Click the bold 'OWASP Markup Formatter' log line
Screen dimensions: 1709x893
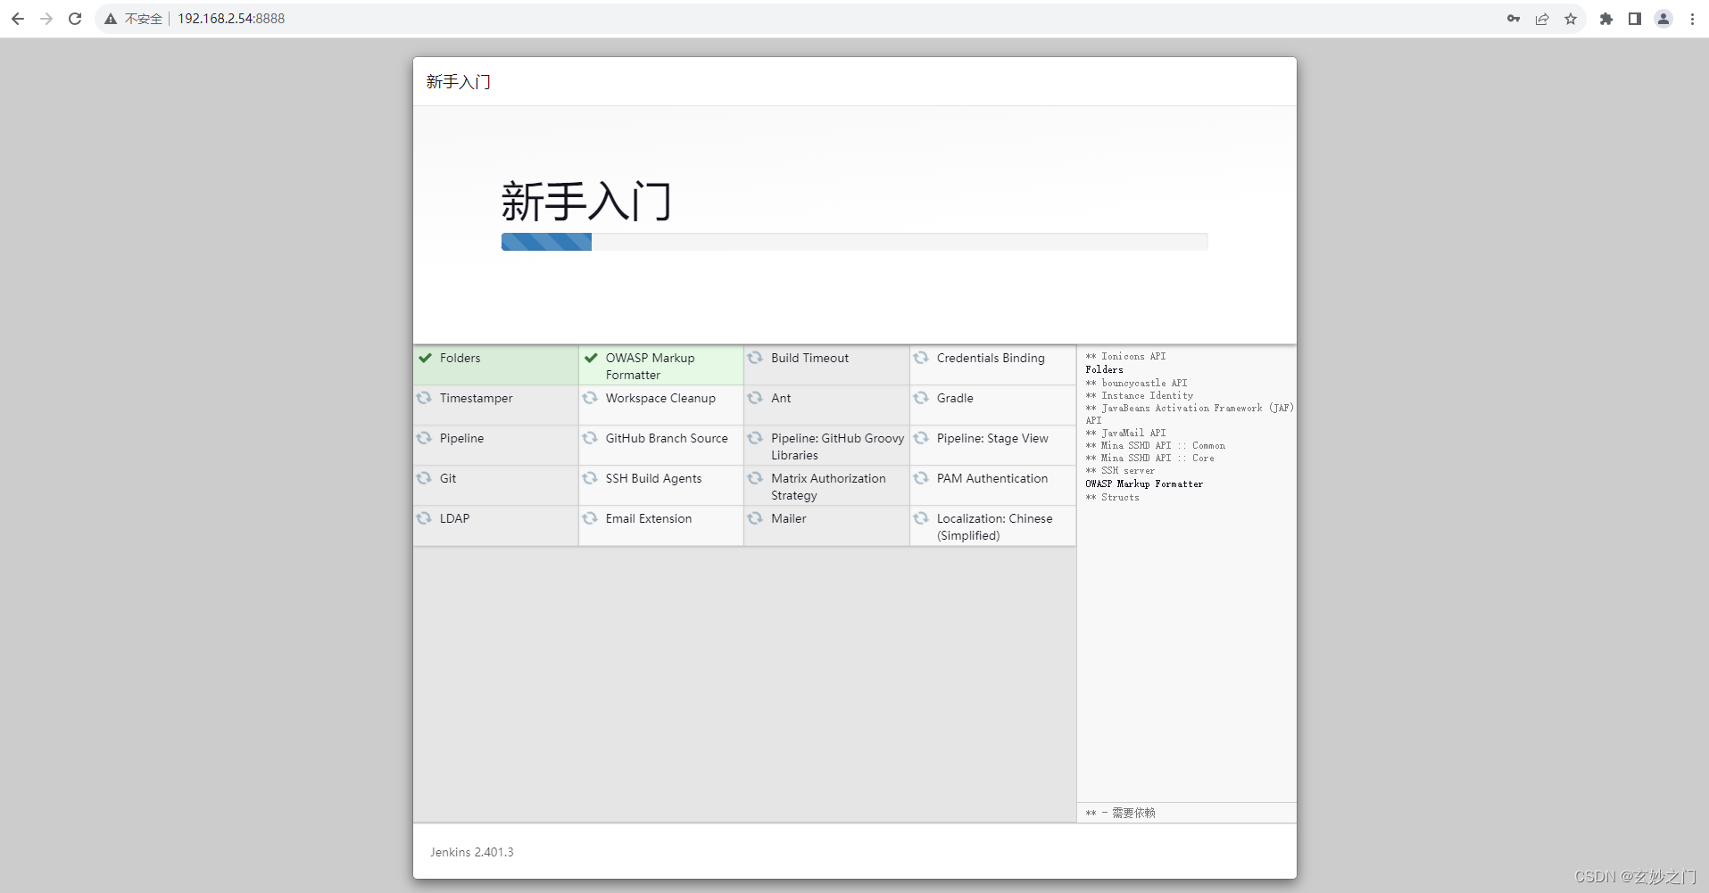1144,484
